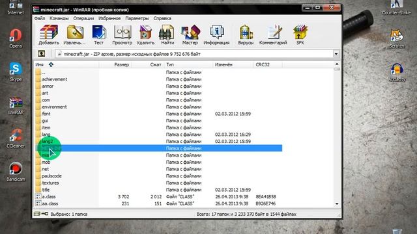Open the Bandicam desktop shortcut

[x=16, y=172]
